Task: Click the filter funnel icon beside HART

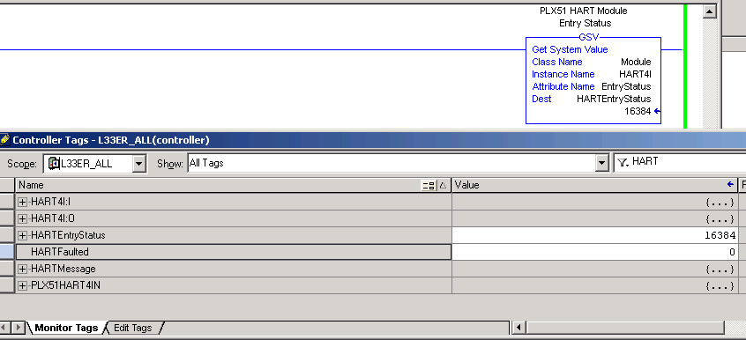Action: (x=623, y=163)
